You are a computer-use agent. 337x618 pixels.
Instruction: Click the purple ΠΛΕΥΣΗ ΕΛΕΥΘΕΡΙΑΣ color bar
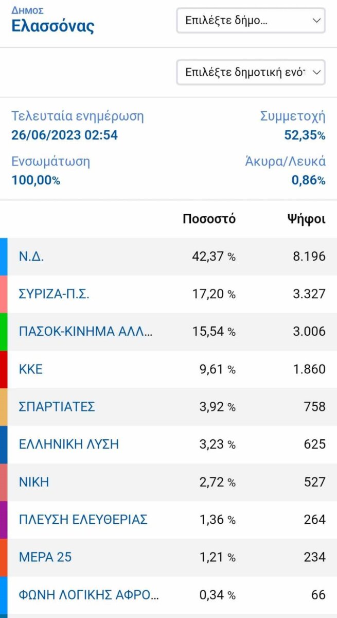[x=4, y=520]
